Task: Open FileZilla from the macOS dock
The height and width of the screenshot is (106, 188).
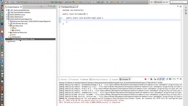Action: (x=2, y=89)
